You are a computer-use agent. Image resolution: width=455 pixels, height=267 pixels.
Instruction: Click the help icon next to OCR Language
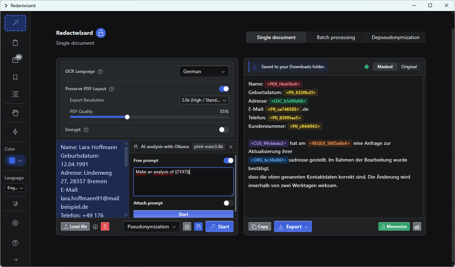click(100, 71)
